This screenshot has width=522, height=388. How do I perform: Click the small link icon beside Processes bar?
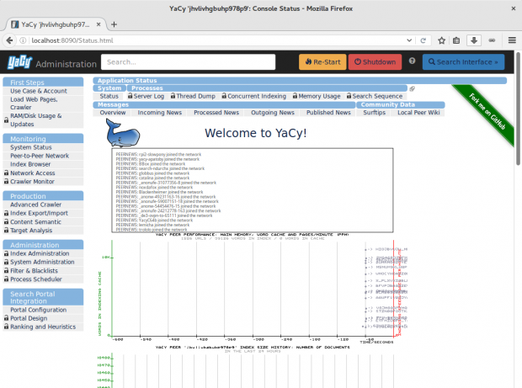click(x=413, y=88)
